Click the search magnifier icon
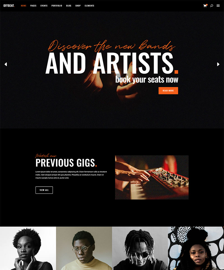Viewport: 224px width, 270px height. pyautogui.click(x=212, y=6)
